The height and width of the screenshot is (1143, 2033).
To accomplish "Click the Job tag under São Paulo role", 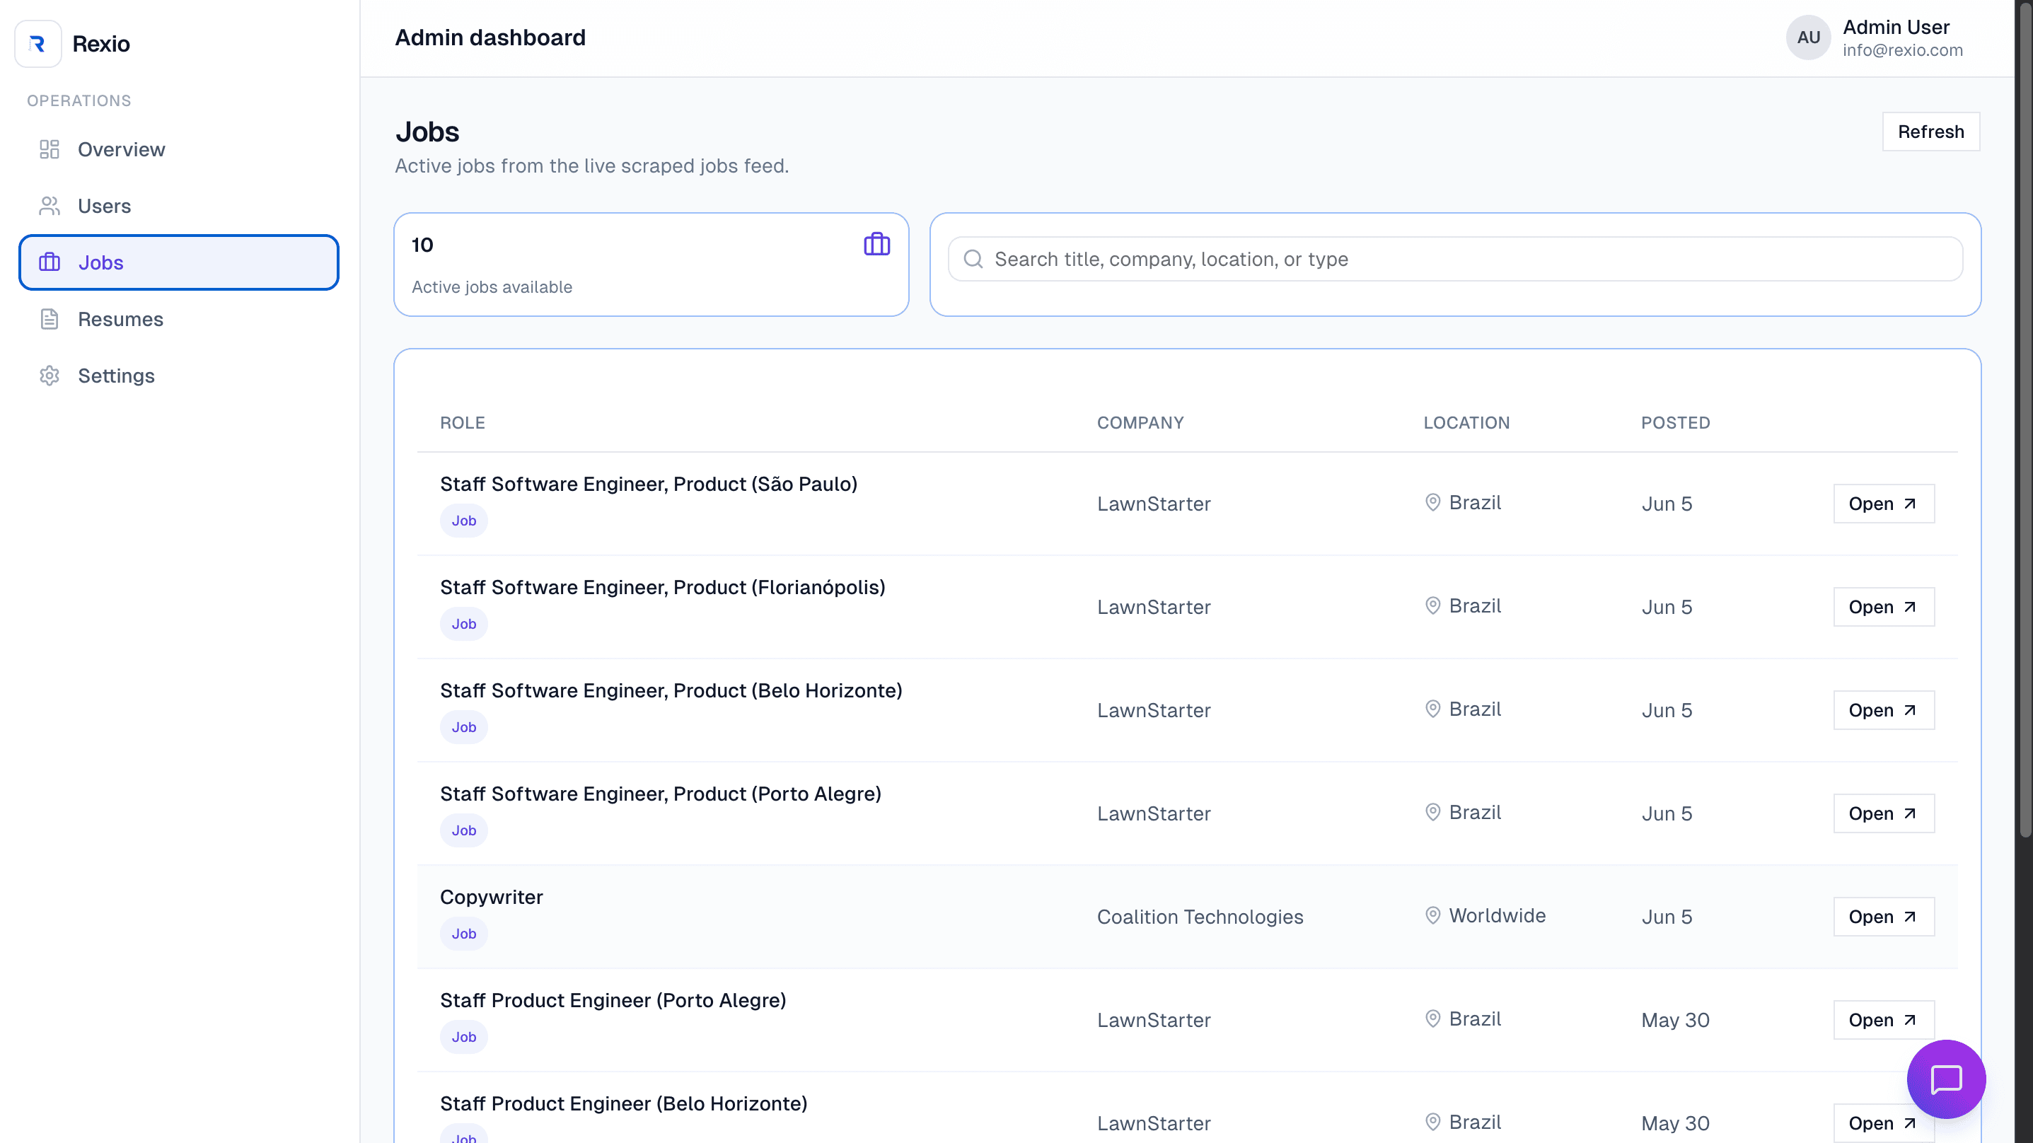I will click(x=464, y=521).
